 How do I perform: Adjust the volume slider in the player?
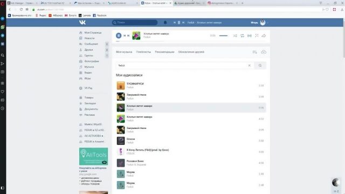pos(223,36)
